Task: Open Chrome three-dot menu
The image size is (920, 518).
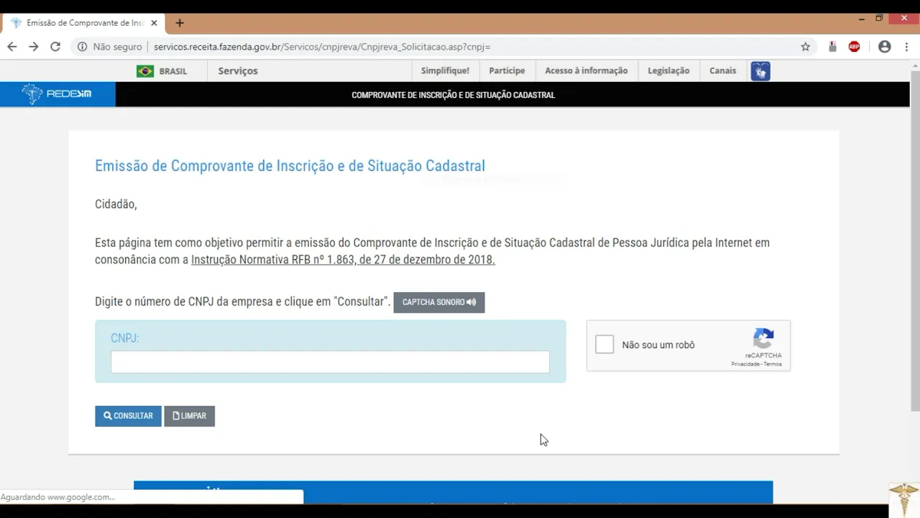Action: [907, 47]
